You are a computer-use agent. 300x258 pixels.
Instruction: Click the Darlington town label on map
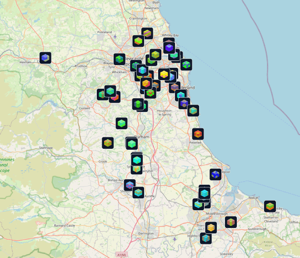click(x=146, y=233)
